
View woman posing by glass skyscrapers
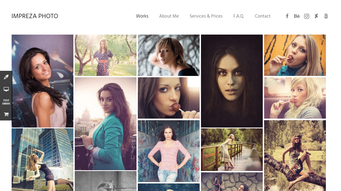tap(42, 160)
